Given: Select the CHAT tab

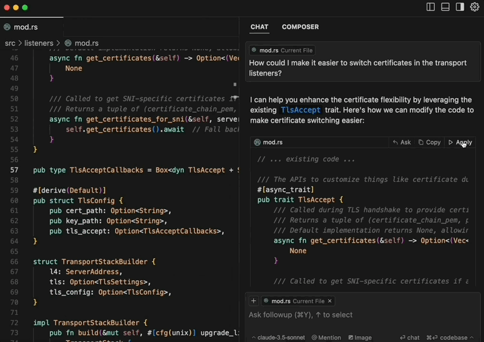Looking at the screenshot, I should click(259, 27).
